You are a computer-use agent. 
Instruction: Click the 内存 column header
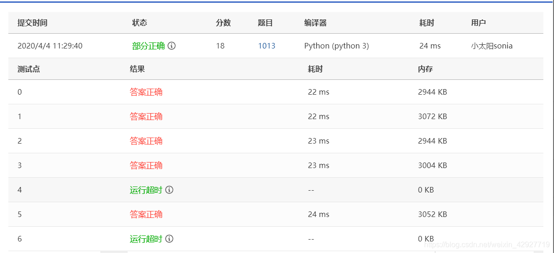tap(425, 69)
